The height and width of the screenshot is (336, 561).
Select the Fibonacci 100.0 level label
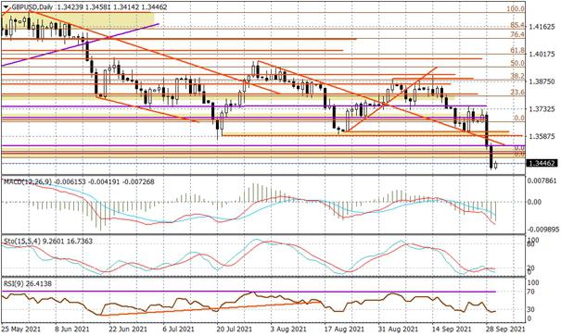(516, 8)
